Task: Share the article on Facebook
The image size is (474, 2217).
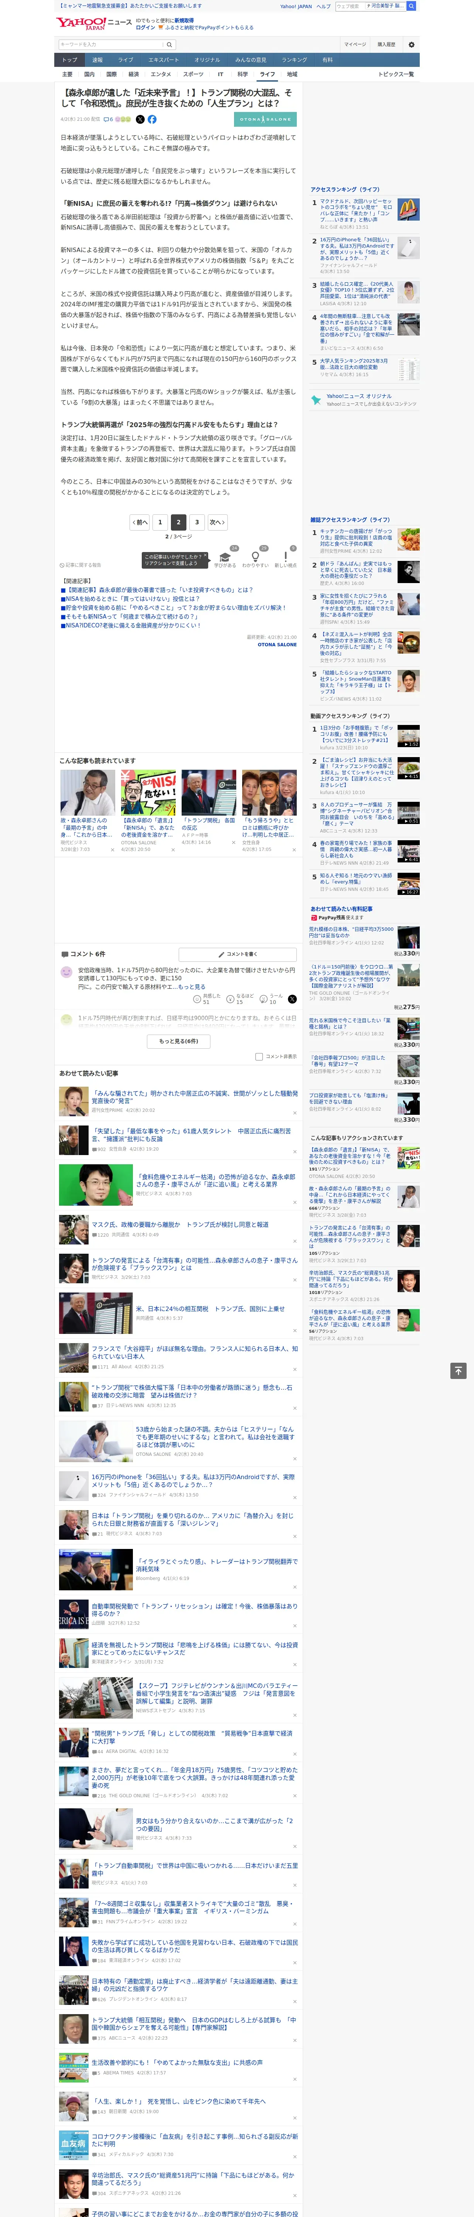Action: click(152, 120)
